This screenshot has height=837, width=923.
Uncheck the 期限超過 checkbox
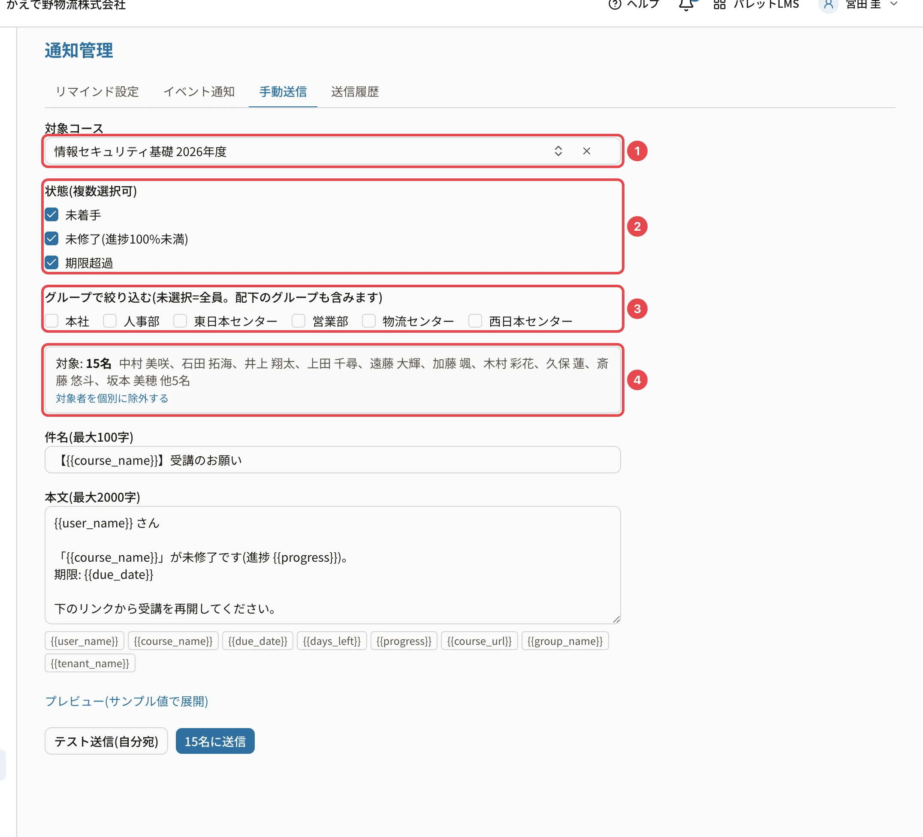coord(52,263)
